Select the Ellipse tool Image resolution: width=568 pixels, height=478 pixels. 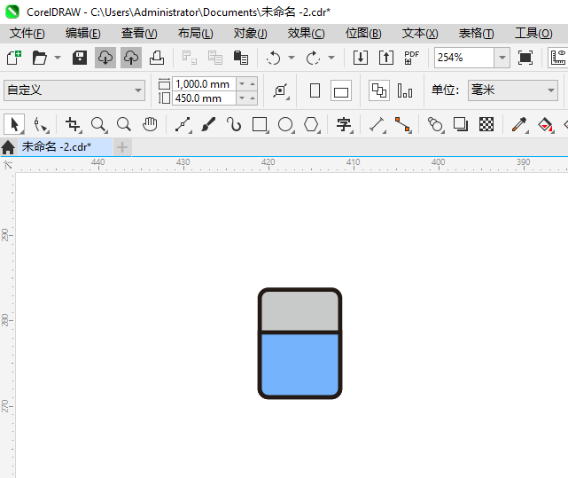[285, 124]
